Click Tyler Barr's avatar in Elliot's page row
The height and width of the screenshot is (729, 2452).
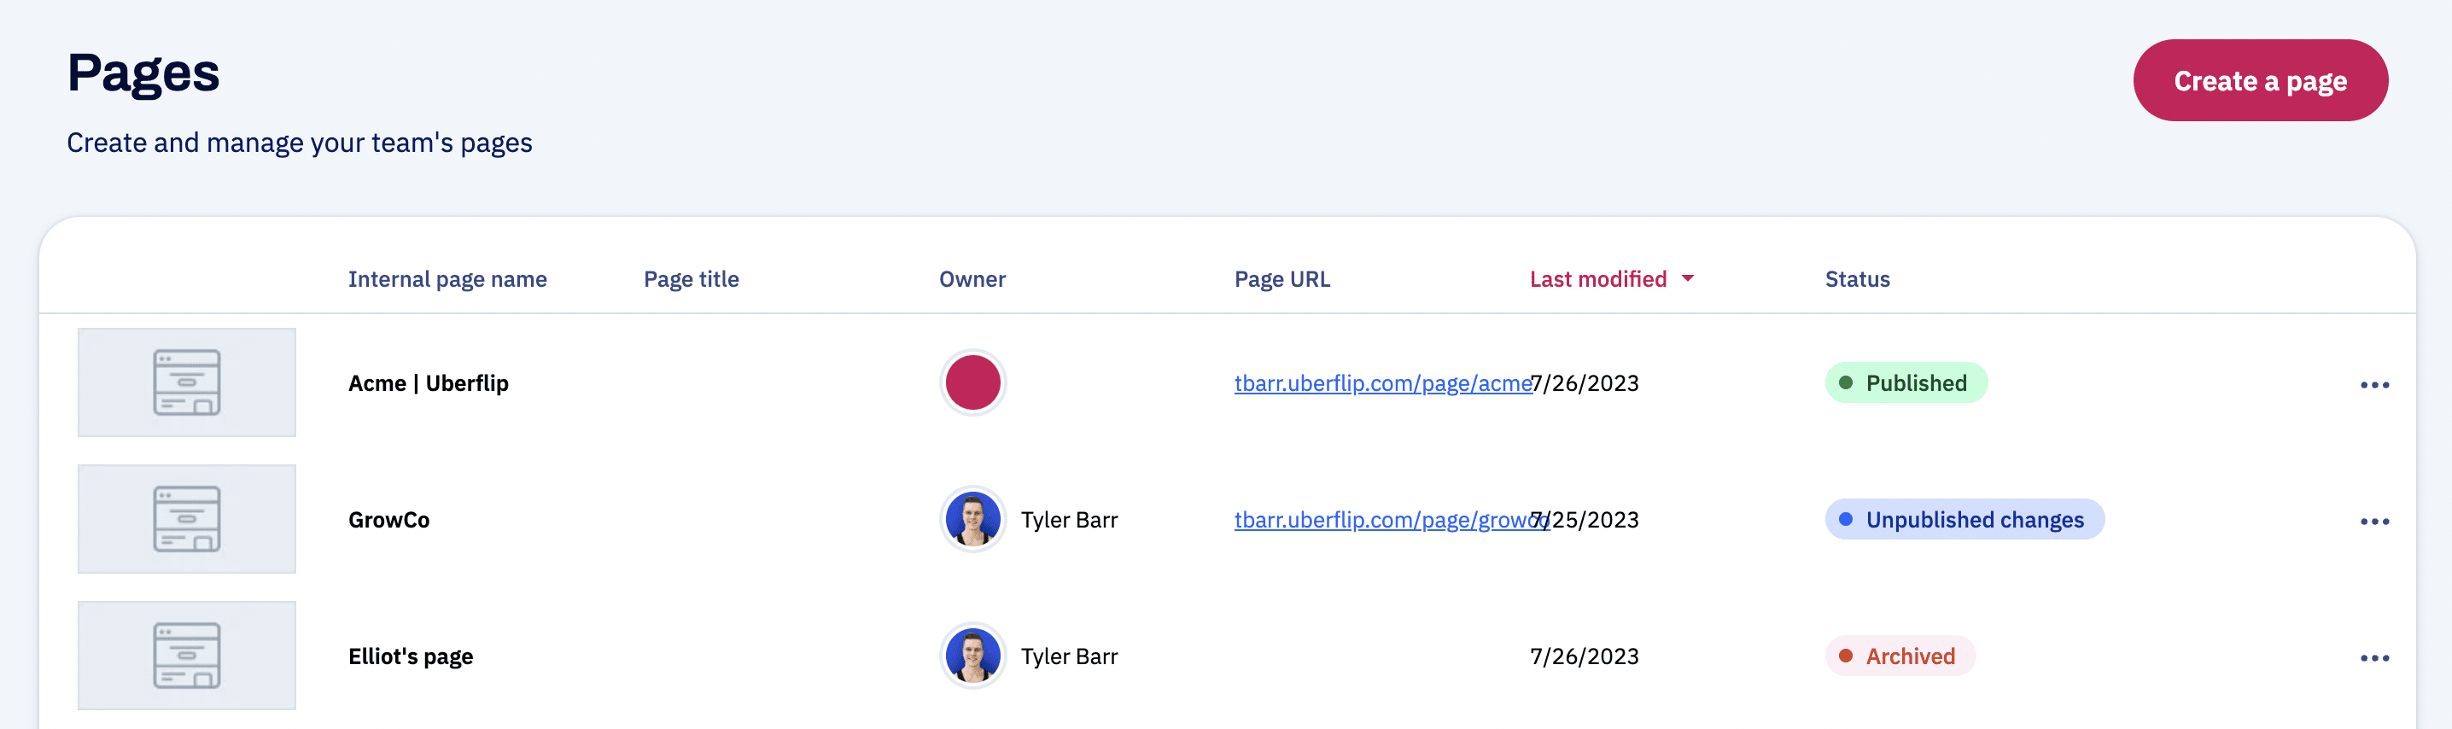pyautogui.click(x=972, y=656)
